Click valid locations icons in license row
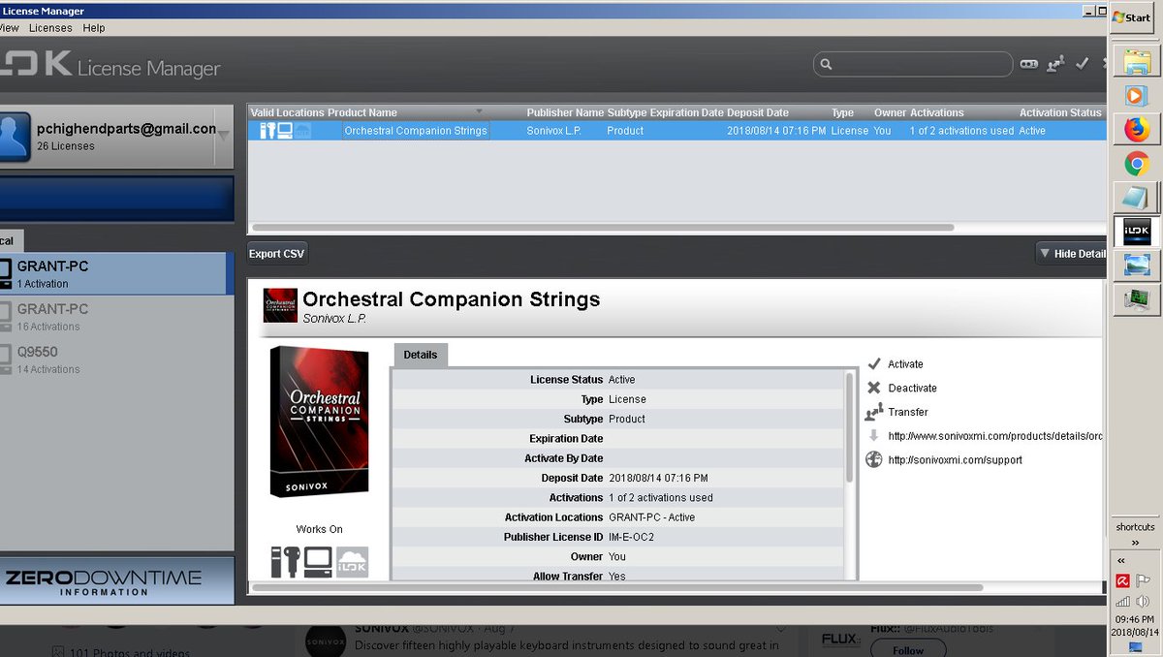 tap(286, 131)
